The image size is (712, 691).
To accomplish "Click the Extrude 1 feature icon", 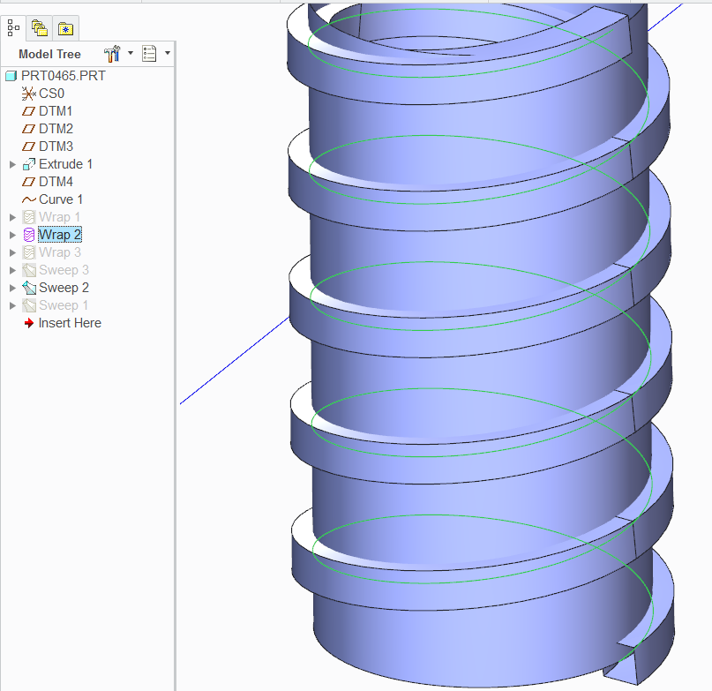I will 28,164.
